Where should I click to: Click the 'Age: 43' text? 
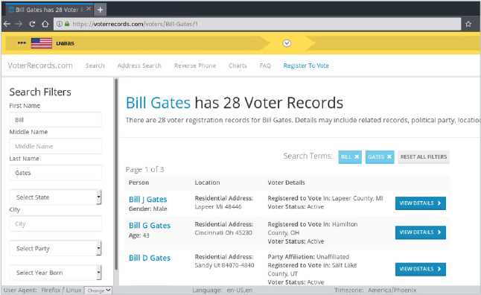pos(139,235)
